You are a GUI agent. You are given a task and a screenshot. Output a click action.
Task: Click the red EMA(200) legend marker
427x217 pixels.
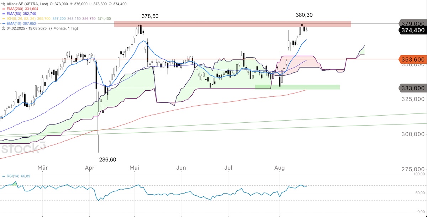click(x=4, y=8)
